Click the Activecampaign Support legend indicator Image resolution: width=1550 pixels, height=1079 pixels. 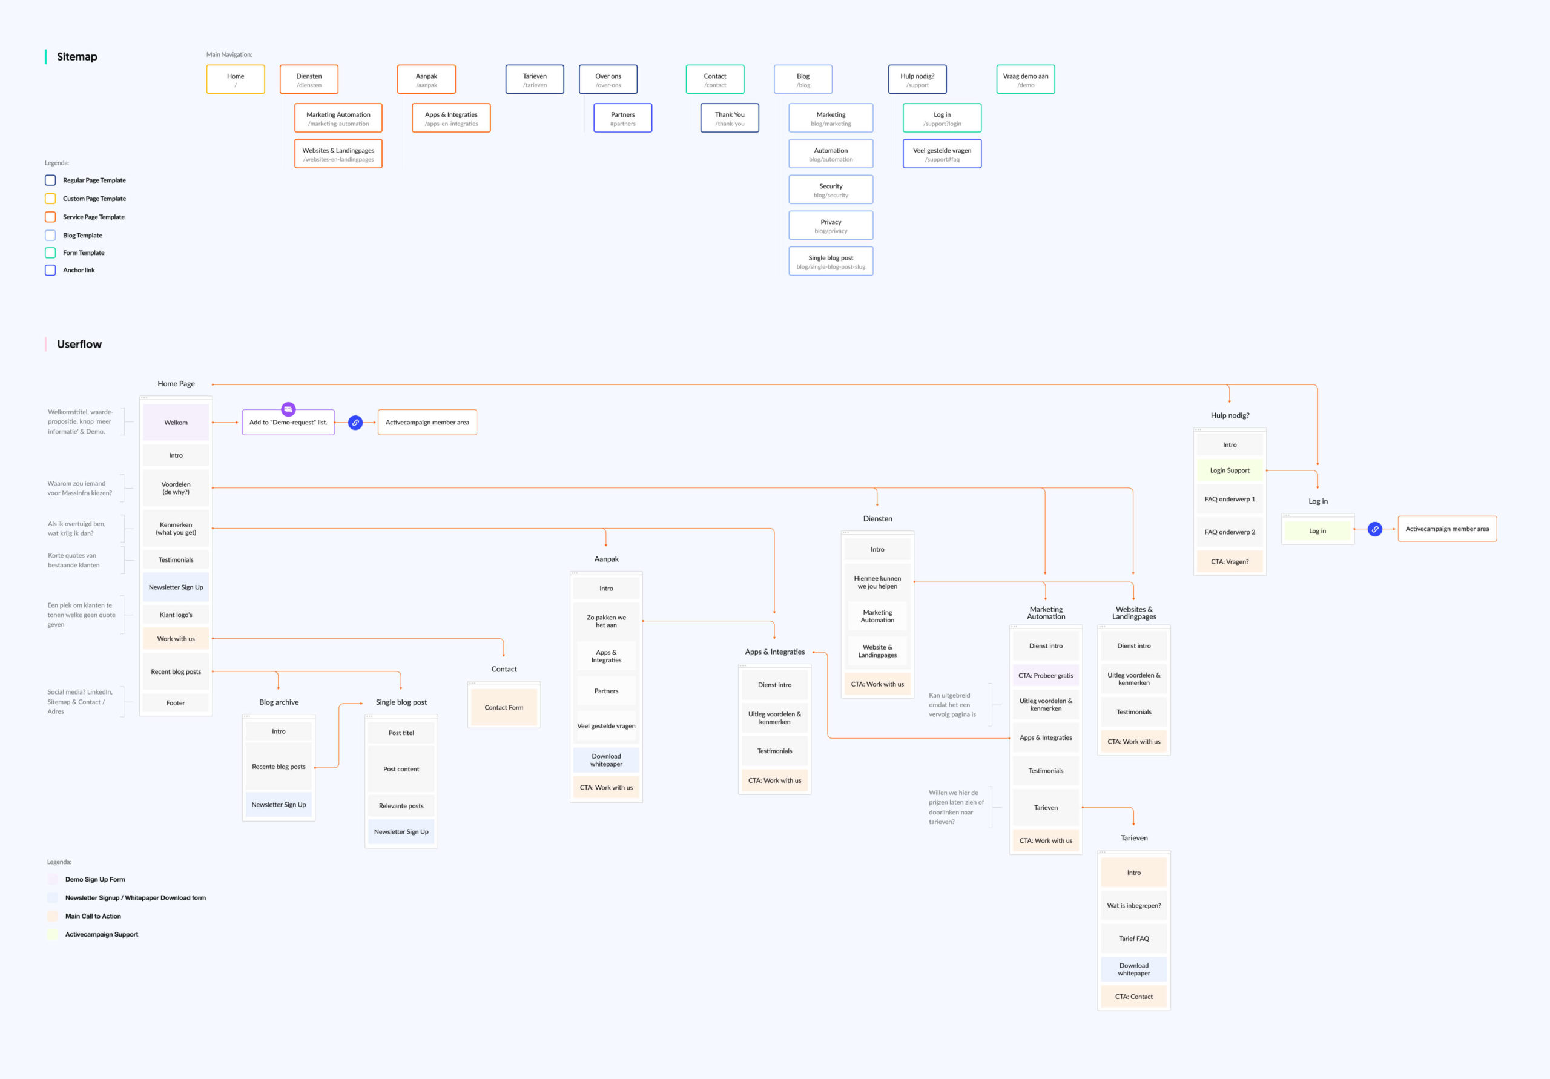pyautogui.click(x=53, y=934)
